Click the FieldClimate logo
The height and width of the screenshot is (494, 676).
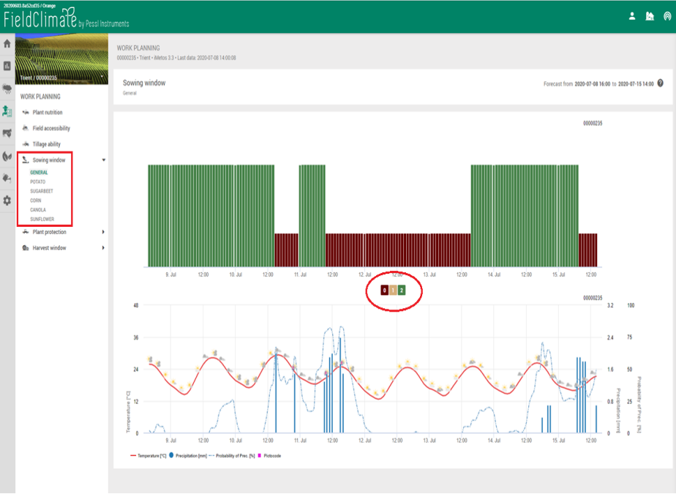click(66, 18)
